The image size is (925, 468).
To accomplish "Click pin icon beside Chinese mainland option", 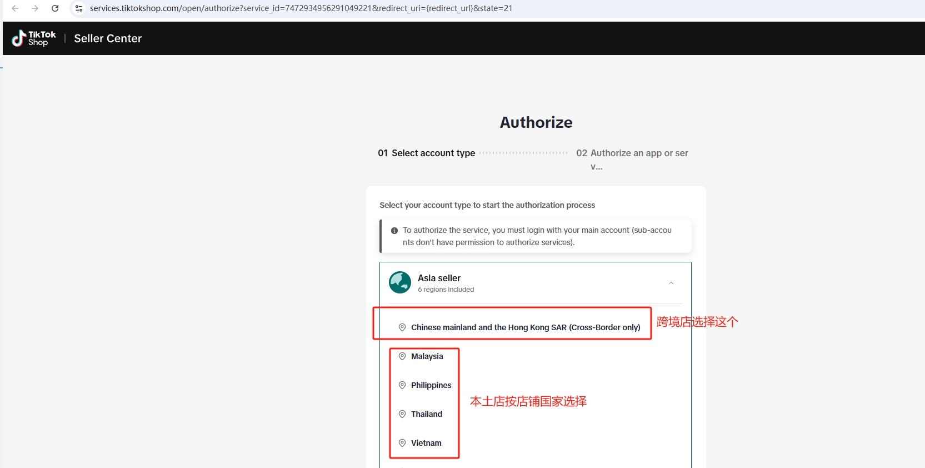I will tap(402, 327).
